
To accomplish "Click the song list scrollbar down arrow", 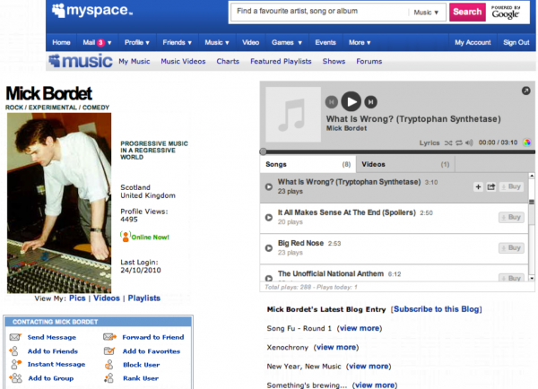I will [532, 278].
